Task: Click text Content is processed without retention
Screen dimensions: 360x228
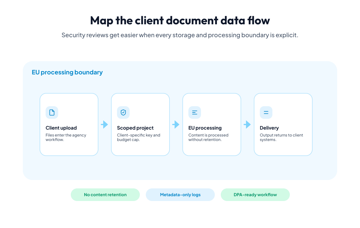Action: [x=208, y=137]
